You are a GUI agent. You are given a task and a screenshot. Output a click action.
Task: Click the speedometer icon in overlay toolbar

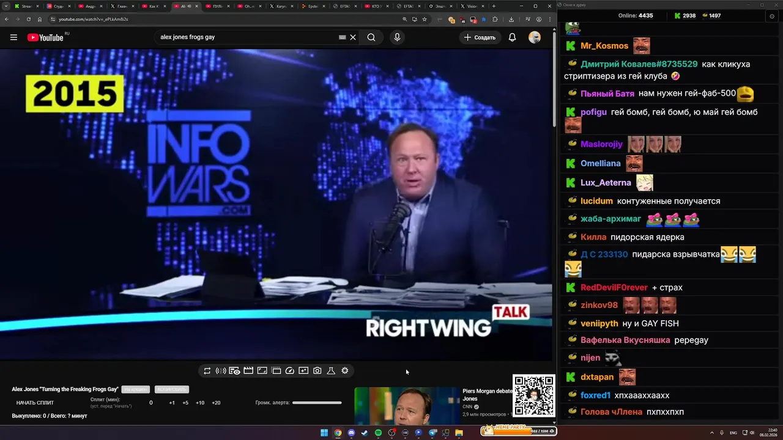point(290,371)
